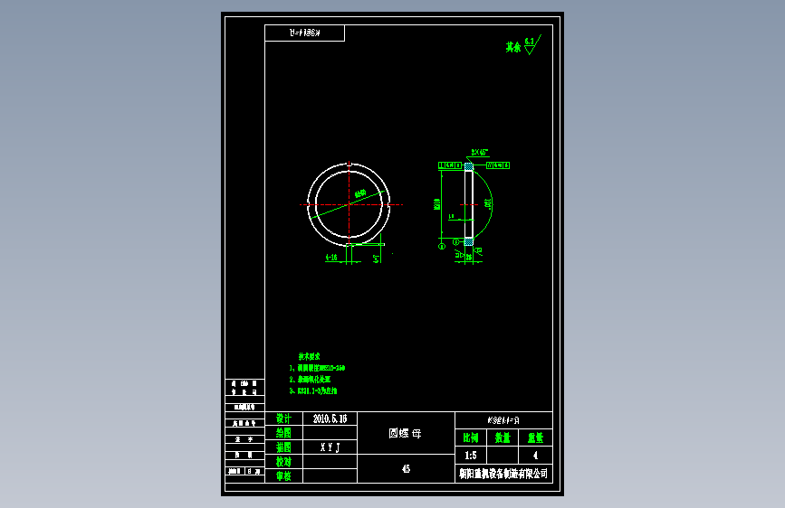Click the vertical dimension text left of side view

click(x=436, y=204)
